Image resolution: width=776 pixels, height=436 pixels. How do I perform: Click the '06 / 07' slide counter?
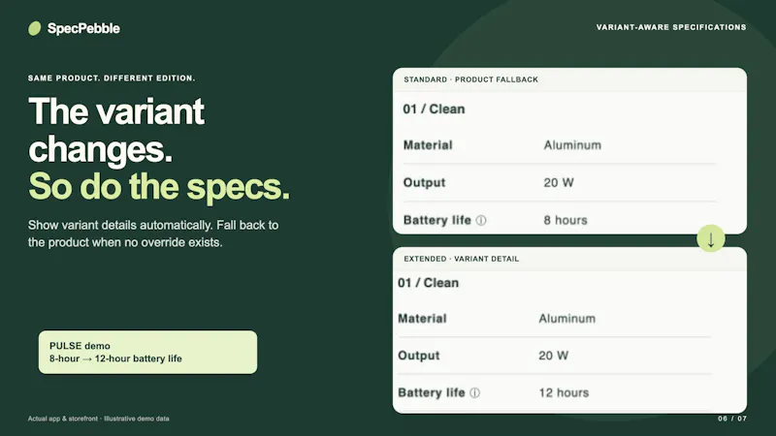click(732, 419)
